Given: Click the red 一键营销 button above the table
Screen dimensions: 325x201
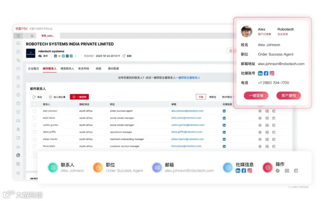Looking at the screenshot, I should (79, 97).
